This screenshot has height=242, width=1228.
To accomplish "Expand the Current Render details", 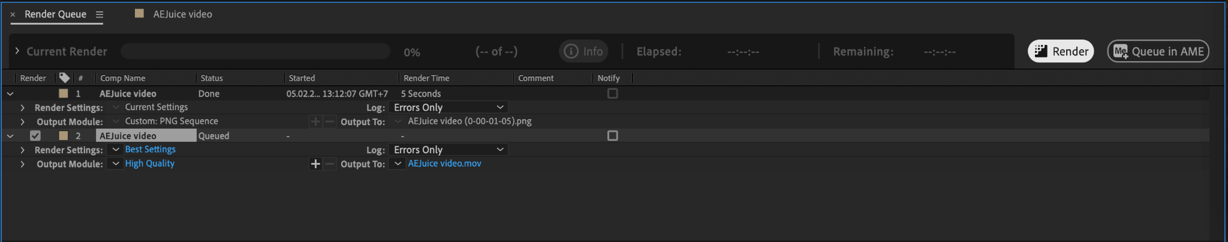I will [x=17, y=52].
